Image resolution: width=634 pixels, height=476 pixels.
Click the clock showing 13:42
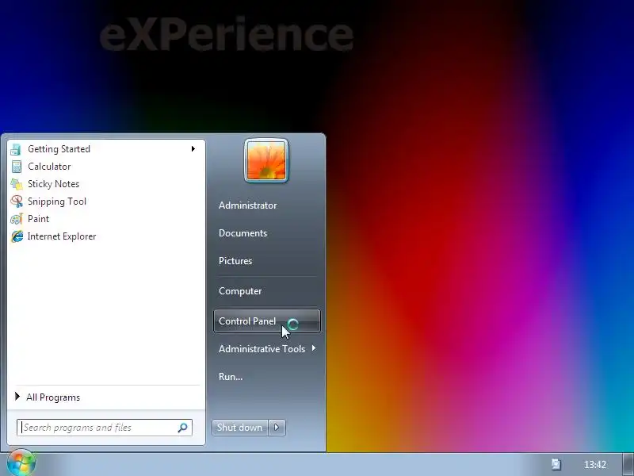tap(595, 464)
